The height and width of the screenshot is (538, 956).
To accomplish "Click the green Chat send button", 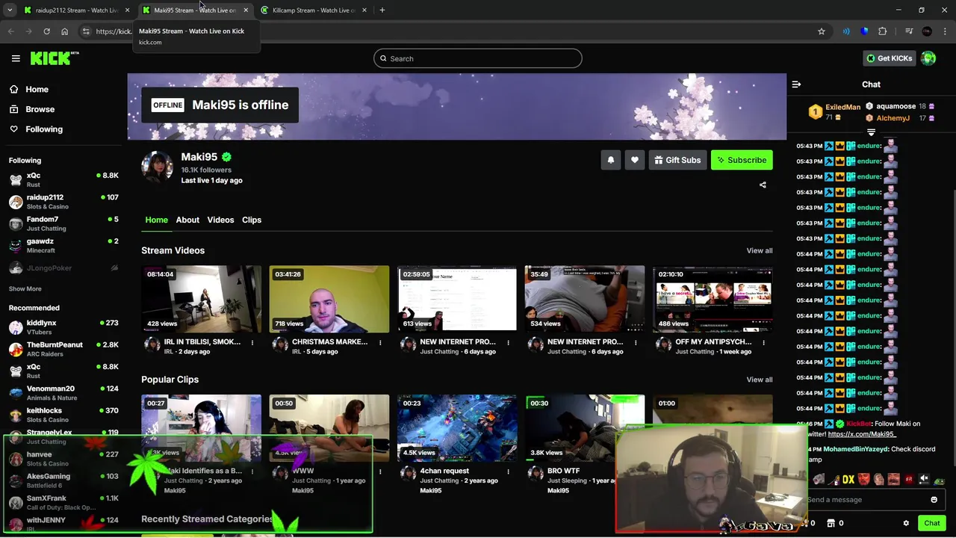I will coord(931,523).
